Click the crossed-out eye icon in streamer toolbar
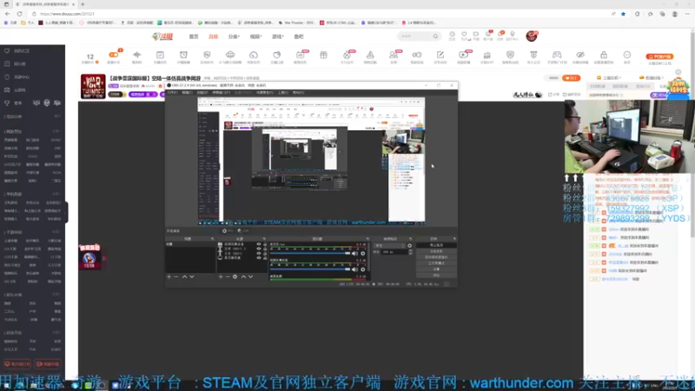This screenshot has width=695, height=391. (x=580, y=55)
